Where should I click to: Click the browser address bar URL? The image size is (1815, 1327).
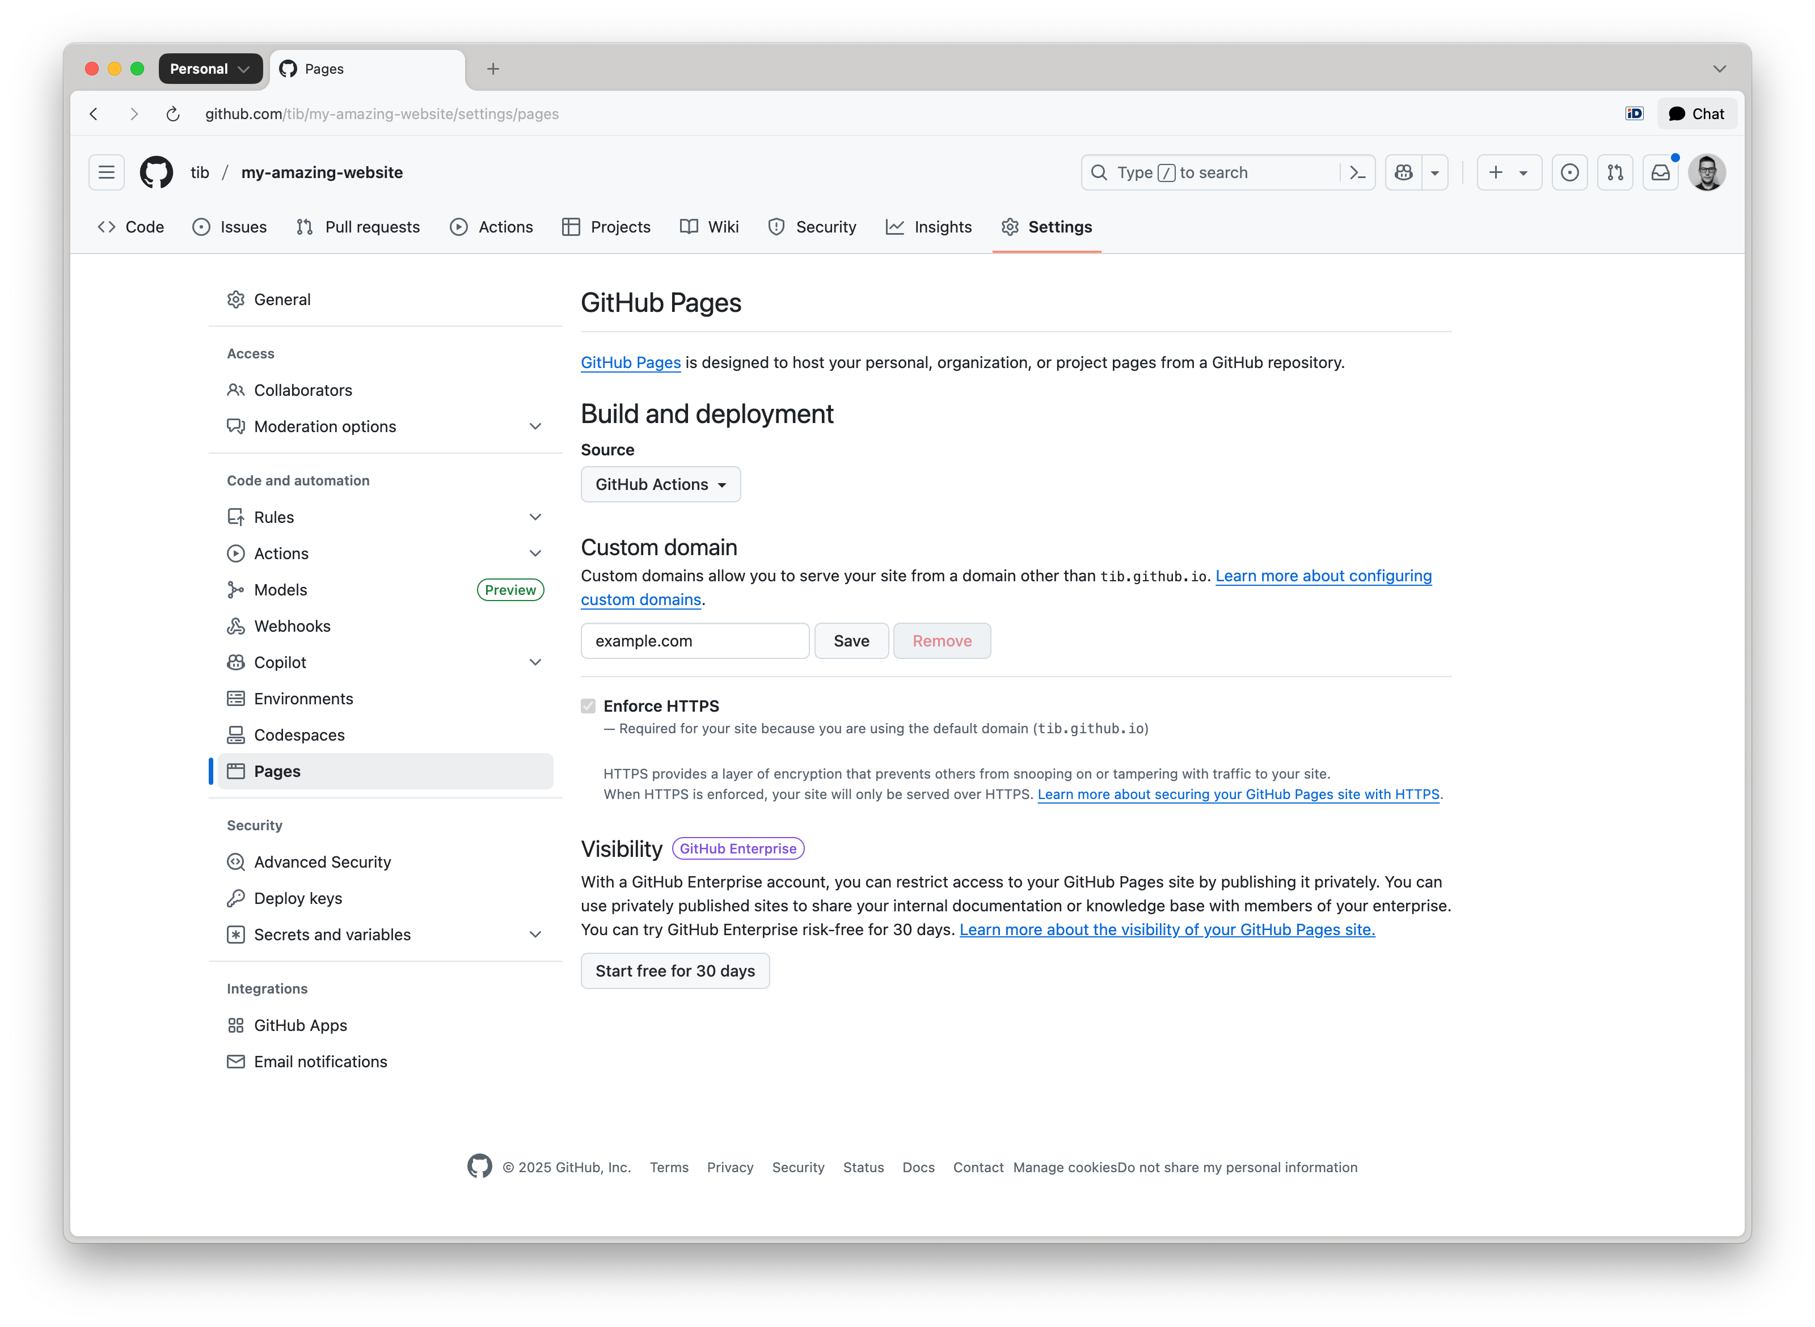point(382,114)
